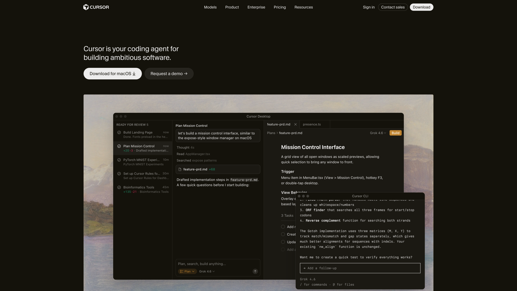Click 'Plans' in the editor breadcrumb
This screenshot has height=291, width=517.
click(271, 133)
